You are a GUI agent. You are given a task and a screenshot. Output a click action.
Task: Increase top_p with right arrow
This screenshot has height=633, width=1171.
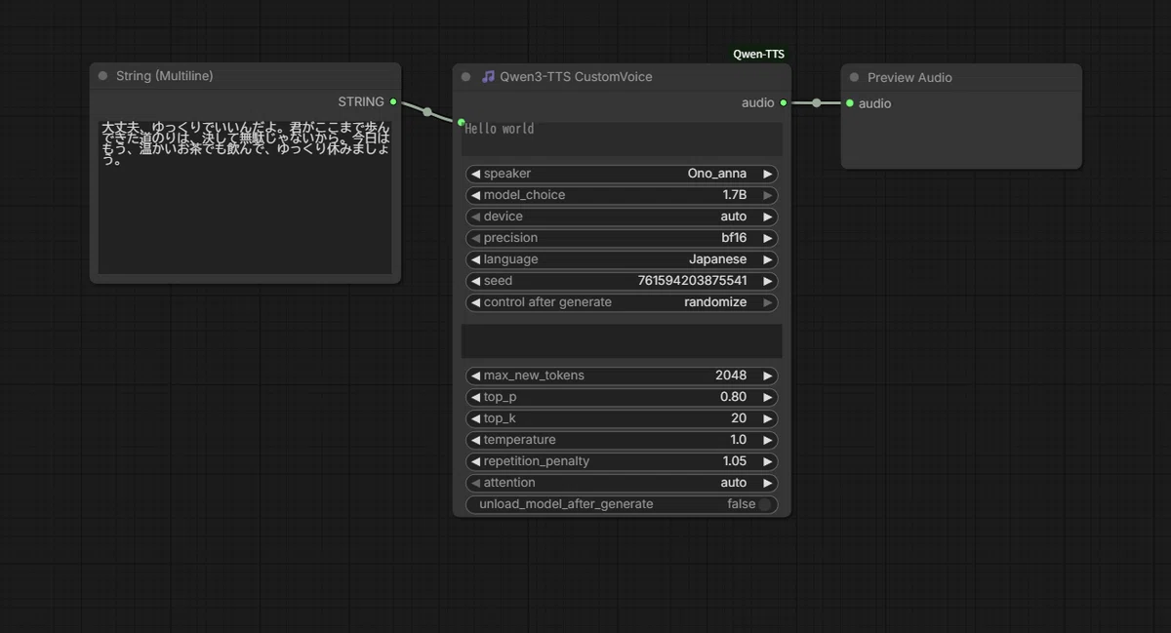768,397
